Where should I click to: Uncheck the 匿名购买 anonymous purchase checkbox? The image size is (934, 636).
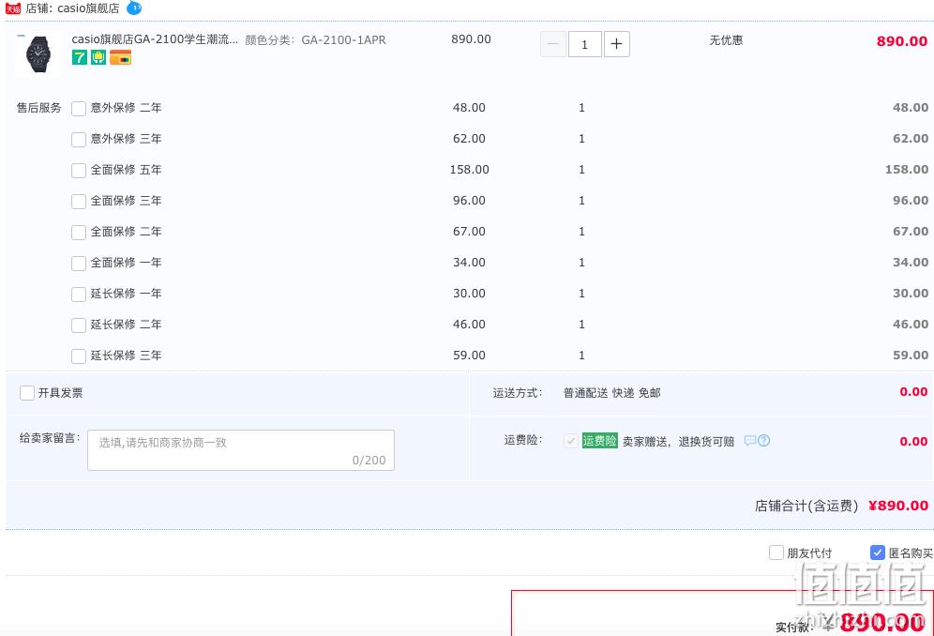878,553
